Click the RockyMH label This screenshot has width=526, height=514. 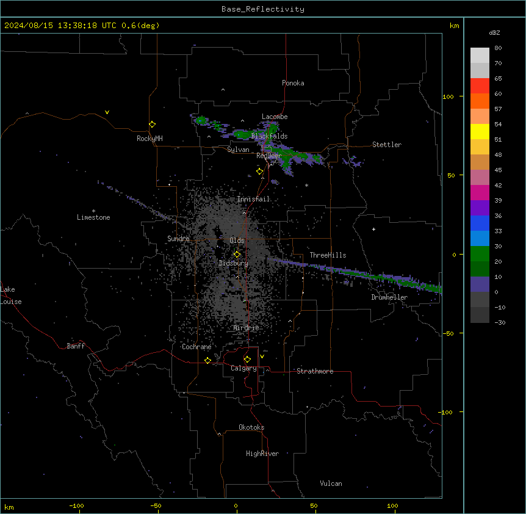pos(150,139)
